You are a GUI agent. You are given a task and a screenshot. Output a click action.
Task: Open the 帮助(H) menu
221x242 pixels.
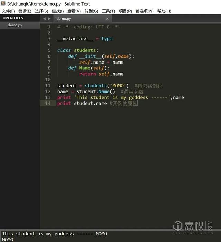click(x=164, y=11)
